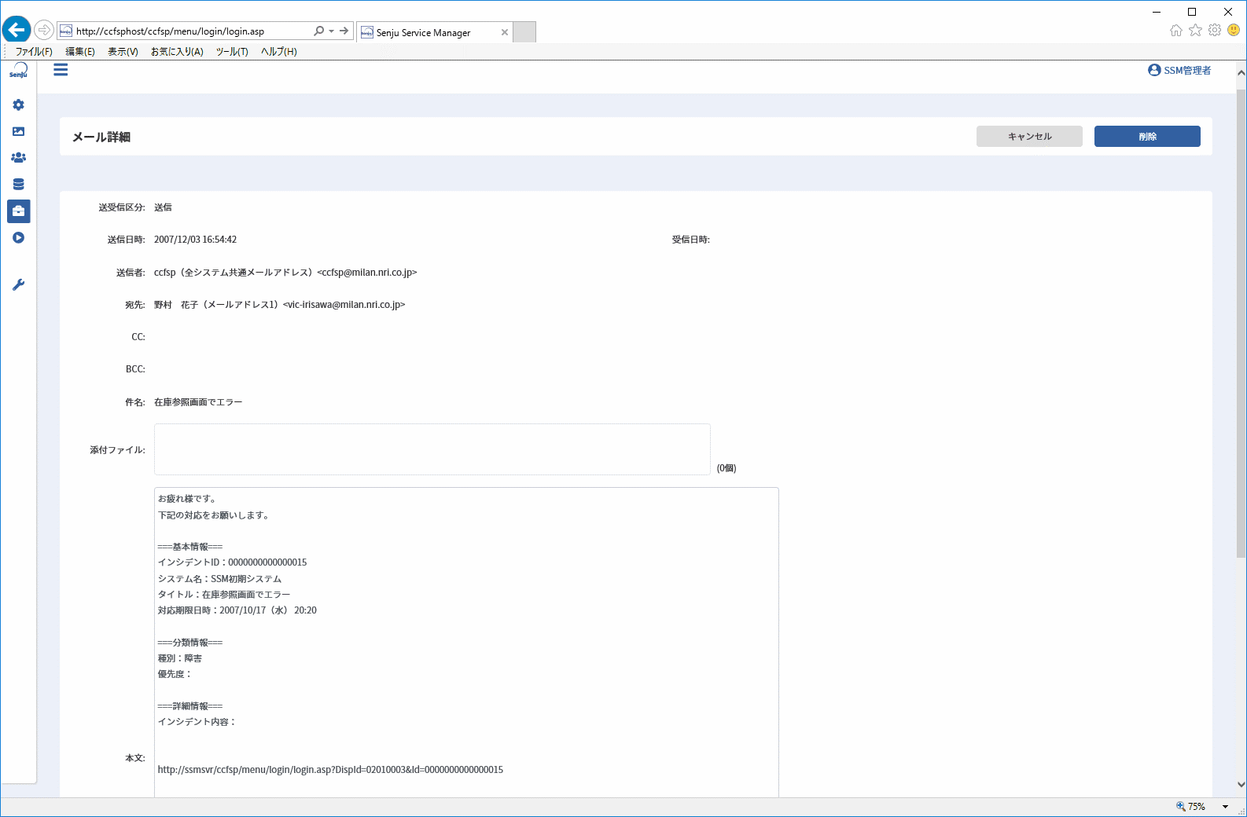The image size is (1247, 817).
Task: Click the 削除 button
Action: (1147, 136)
